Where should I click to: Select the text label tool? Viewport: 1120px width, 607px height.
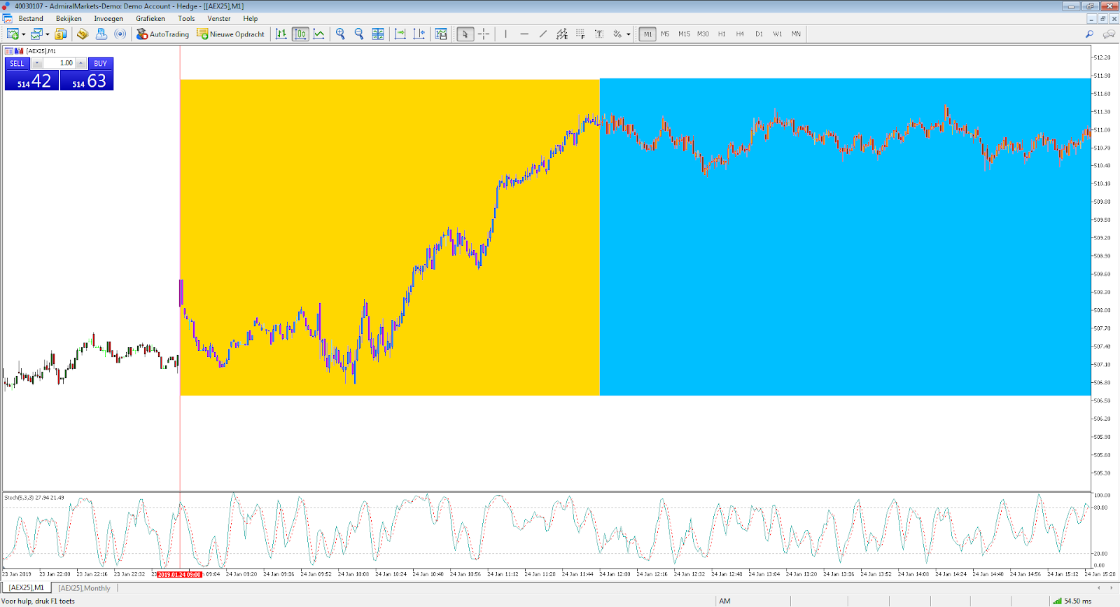coord(599,34)
